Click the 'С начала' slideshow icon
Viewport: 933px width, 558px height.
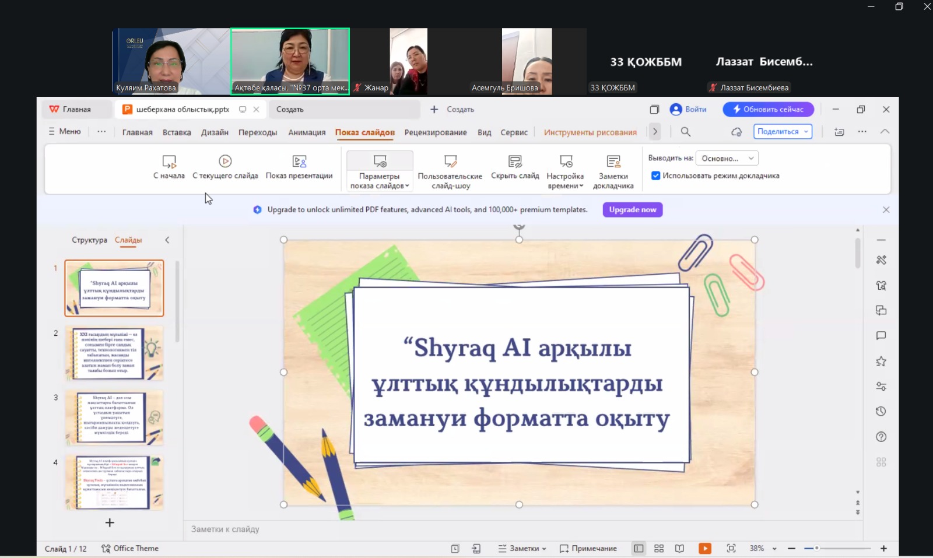click(x=169, y=162)
